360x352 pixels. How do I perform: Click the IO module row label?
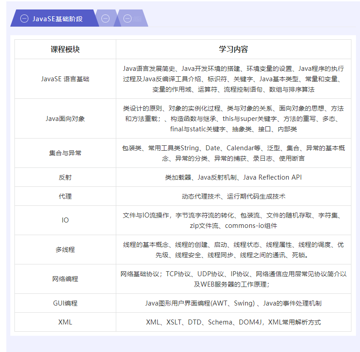point(65,220)
